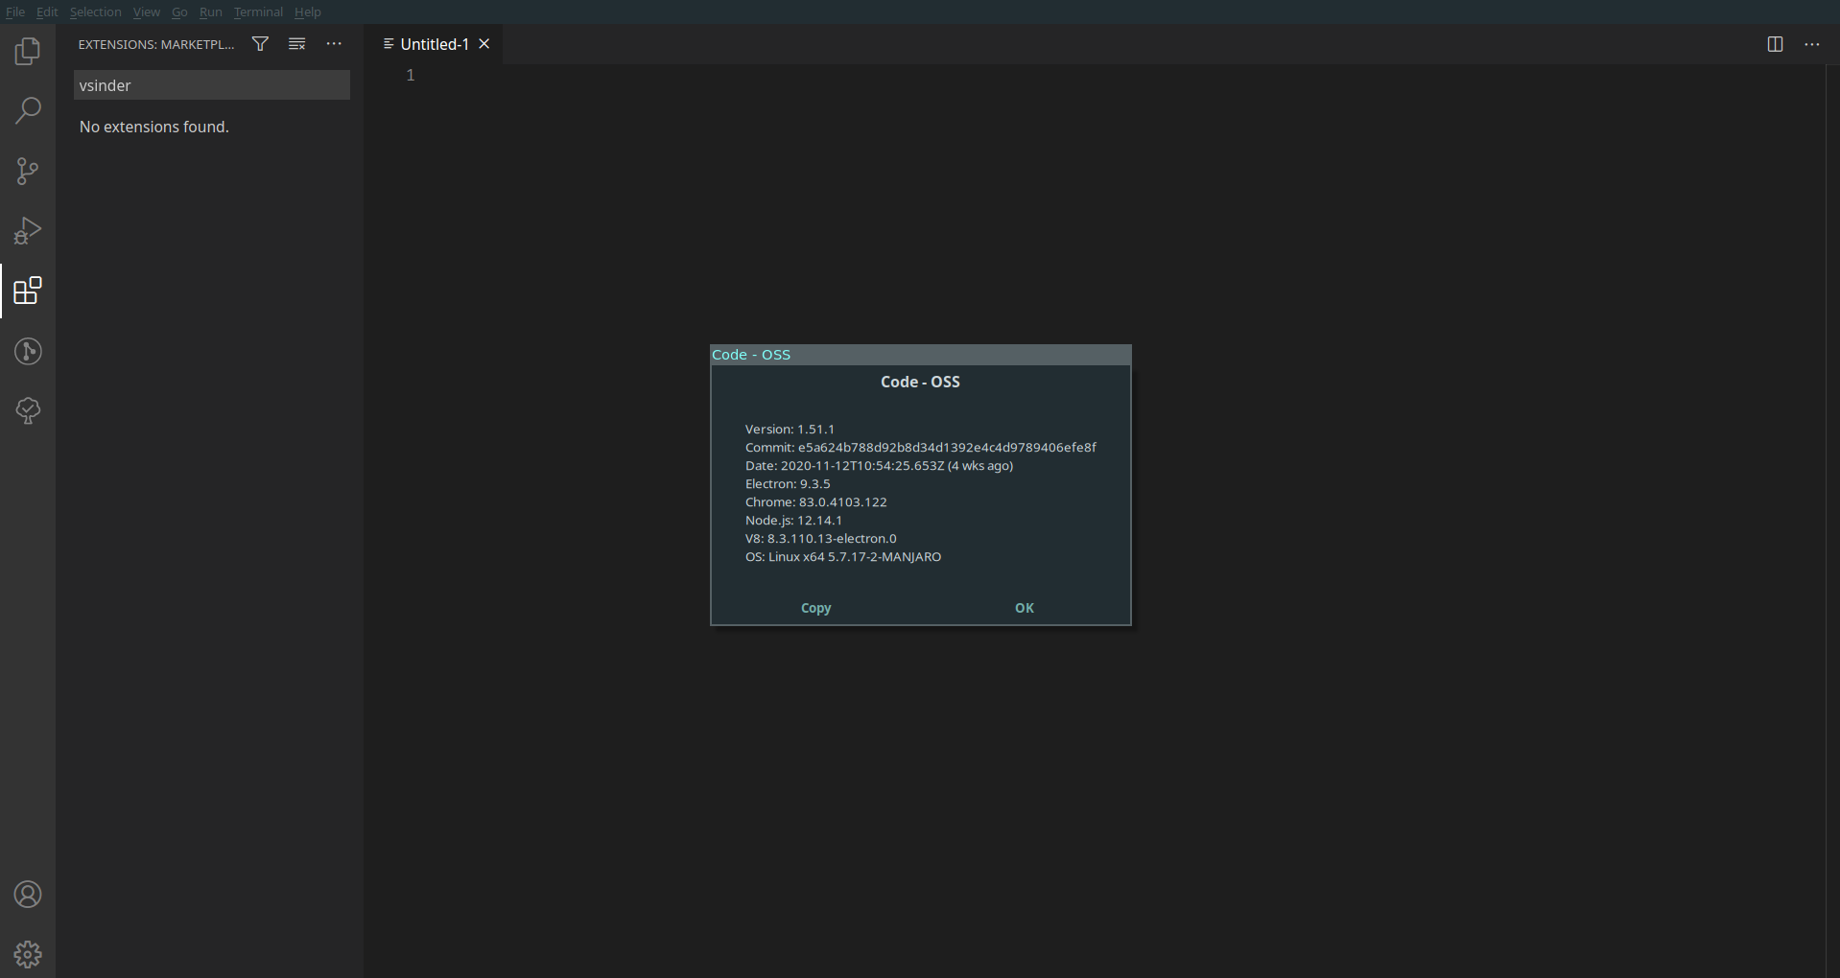Screen dimensions: 1840x978
Task: Open the Accounts icon at the bottom
Action: coord(28,894)
